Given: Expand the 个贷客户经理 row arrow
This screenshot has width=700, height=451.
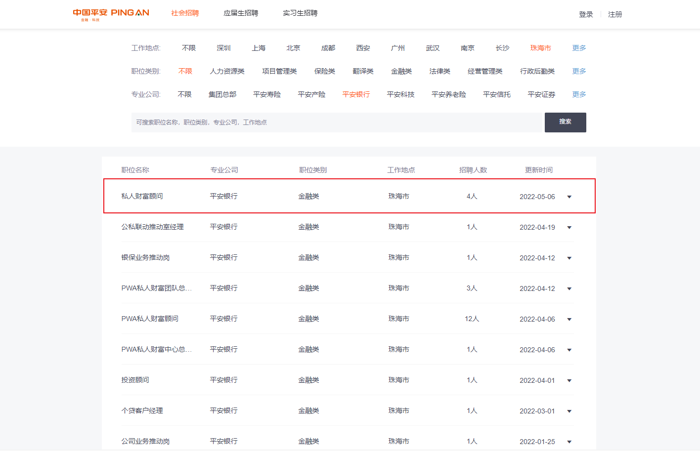Looking at the screenshot, I should (x=569, y=411).
